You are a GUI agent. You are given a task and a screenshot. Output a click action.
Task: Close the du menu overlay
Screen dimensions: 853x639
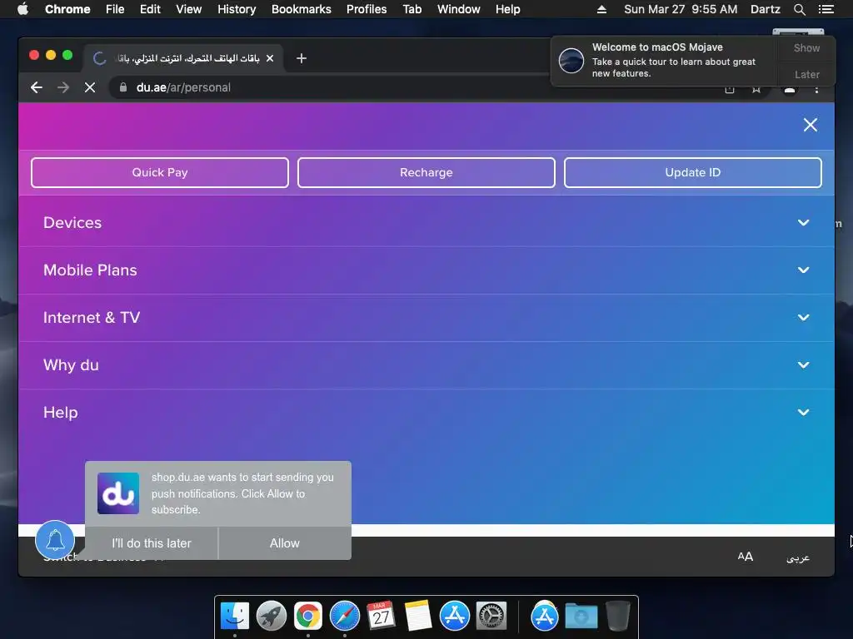click(810, 125)
